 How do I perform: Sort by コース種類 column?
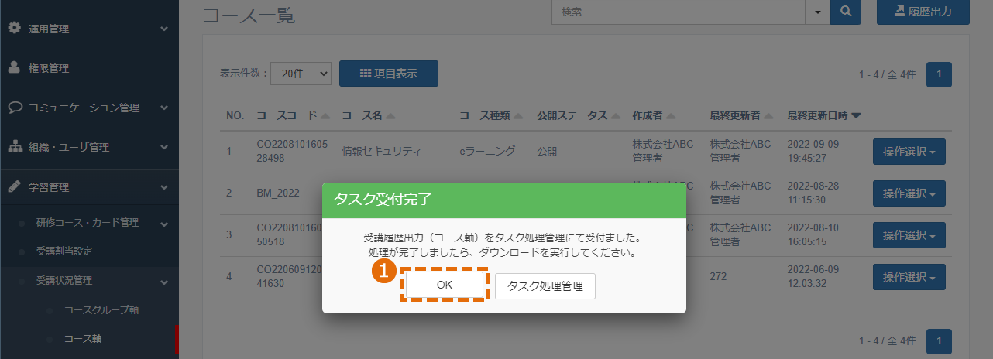click(x=492, y=115)
